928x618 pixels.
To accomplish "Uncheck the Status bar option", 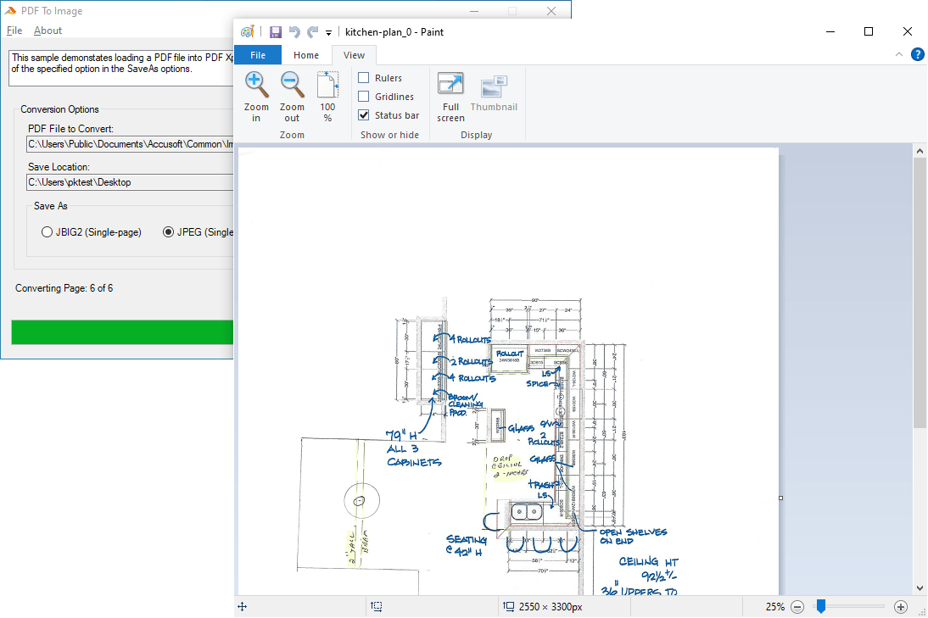I will click(363, 114).
